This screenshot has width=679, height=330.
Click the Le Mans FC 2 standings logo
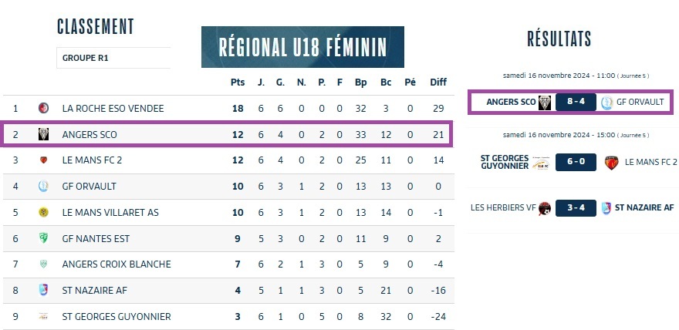tap(44, 160)
